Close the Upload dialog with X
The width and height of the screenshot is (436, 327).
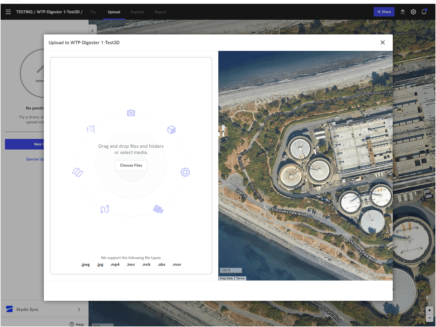point(383,42)
